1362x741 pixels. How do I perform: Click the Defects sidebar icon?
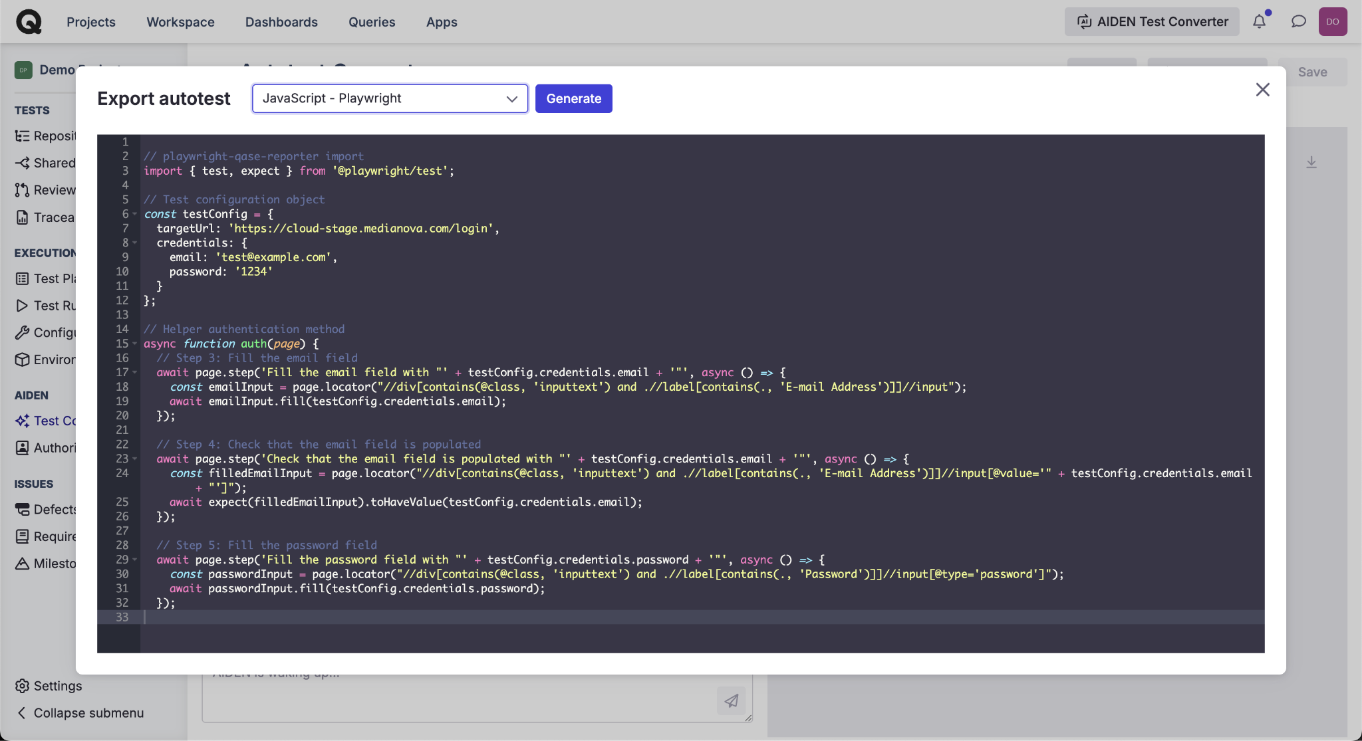[22, 509]
